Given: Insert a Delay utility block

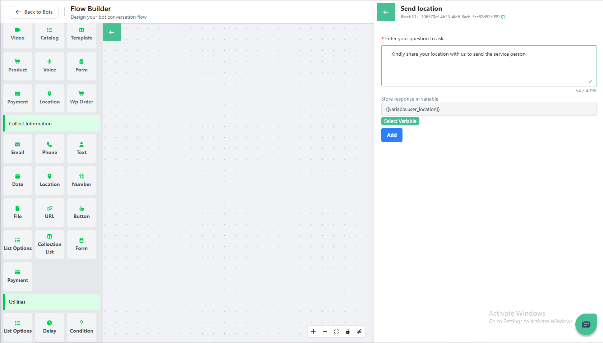Looking at the screenshot, I should (50, 327).
